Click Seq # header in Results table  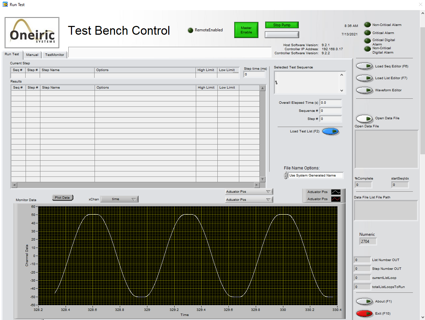click(x=18, y=88)
